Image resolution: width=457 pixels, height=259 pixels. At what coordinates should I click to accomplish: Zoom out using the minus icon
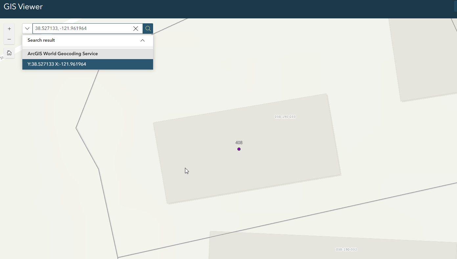pos(9,39)
